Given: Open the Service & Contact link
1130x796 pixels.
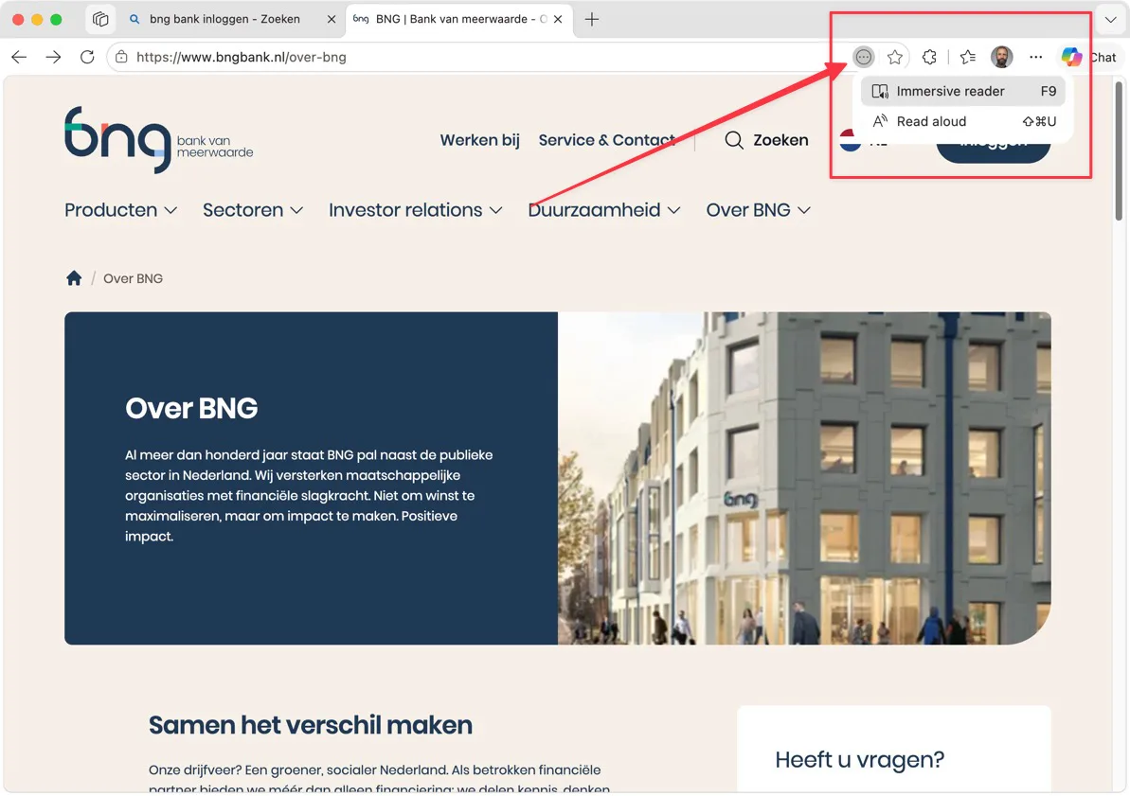Looking at the screenshot, I should [x=607, y=140].
